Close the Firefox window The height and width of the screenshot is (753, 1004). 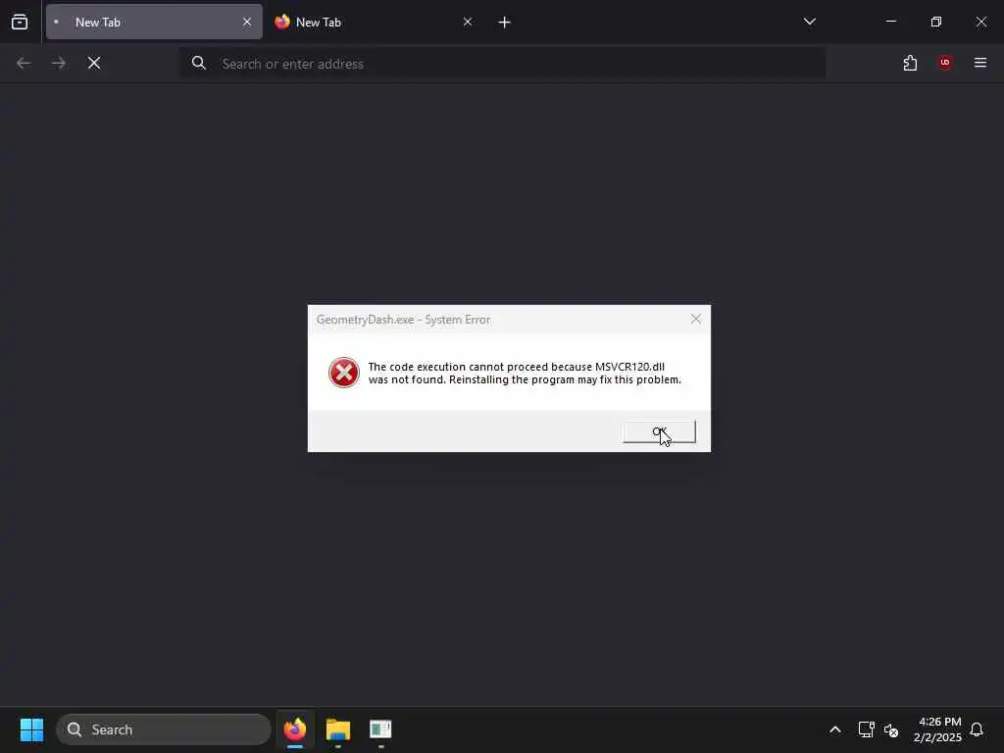click(980, 22)
